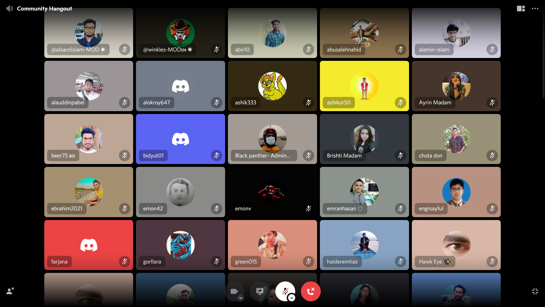Change the grid layout view
Screen dimensions: 545x307
[x=521, y=9]
